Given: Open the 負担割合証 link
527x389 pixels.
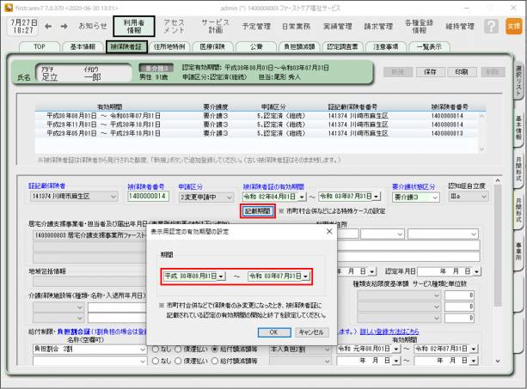Looking at the screenshot, I should click(74, 331).
